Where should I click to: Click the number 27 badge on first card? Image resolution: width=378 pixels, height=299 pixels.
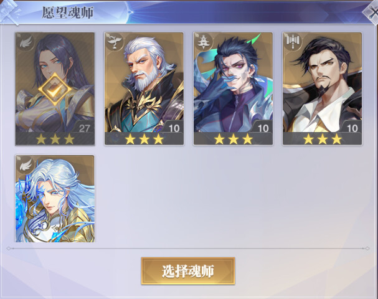tap(84, 128)
